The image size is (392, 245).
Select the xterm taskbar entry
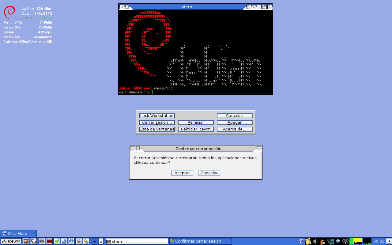pyautogui.click(x=137, y=241)
